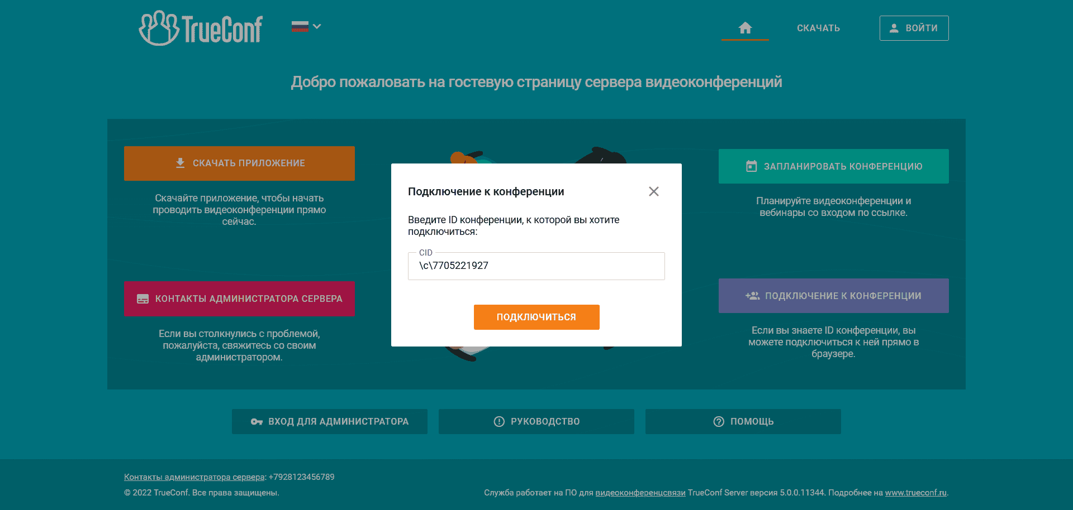Image resolution: width=1073 pixels, height=510 pixels.
Task: Click ЗАПЛАНИРОВАТЬ КОНФЕРЕНЦИЮ button
Action: click(833, 166)
